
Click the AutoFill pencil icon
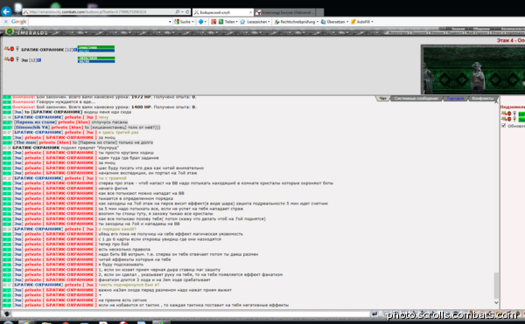pyautogui.click(x=353, y=22)
